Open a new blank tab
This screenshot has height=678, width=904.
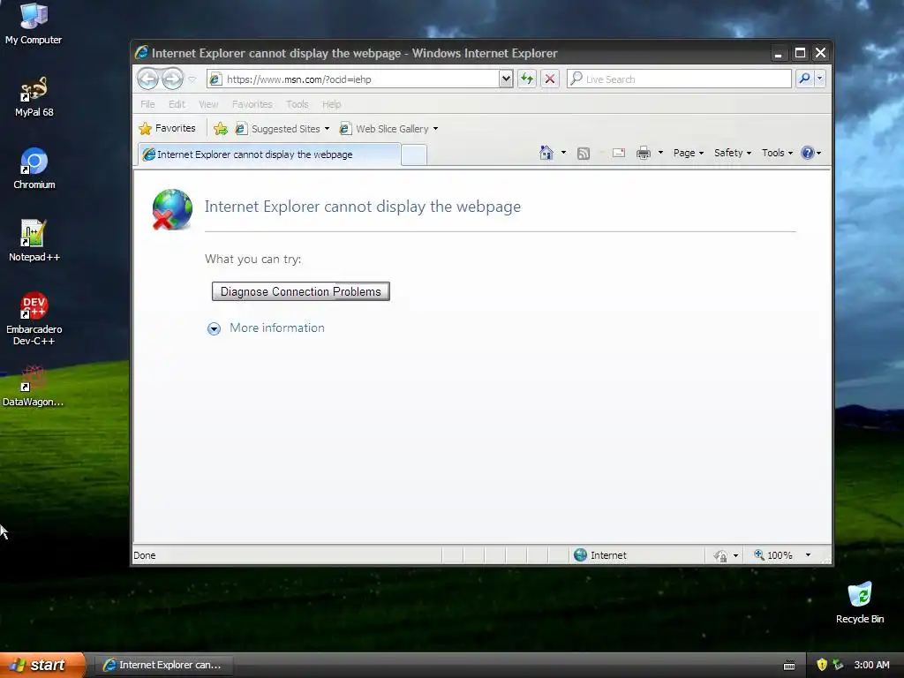413,155
